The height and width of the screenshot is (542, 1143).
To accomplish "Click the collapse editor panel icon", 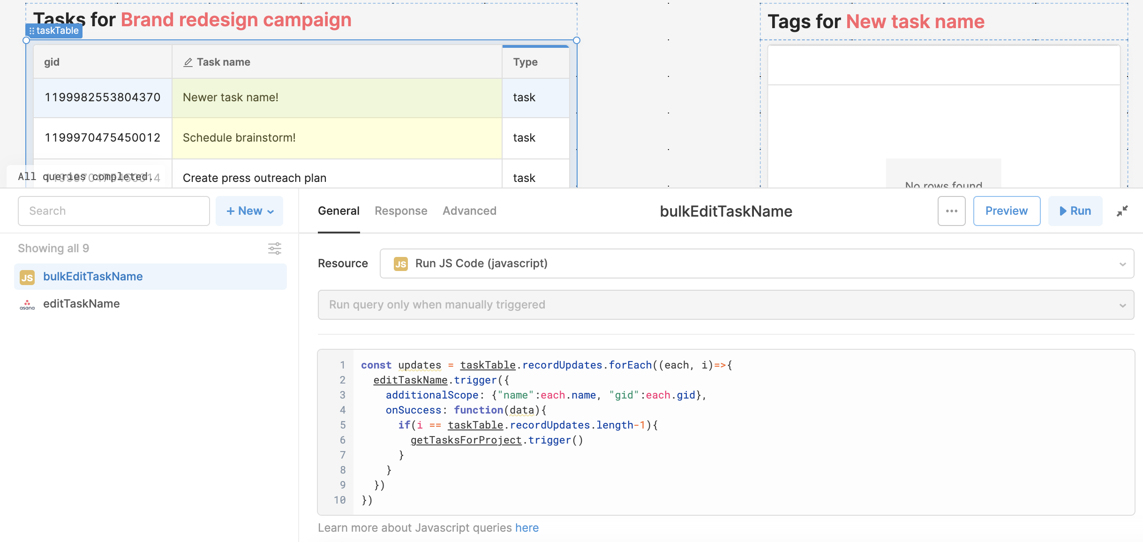I will click(1122, 211).
